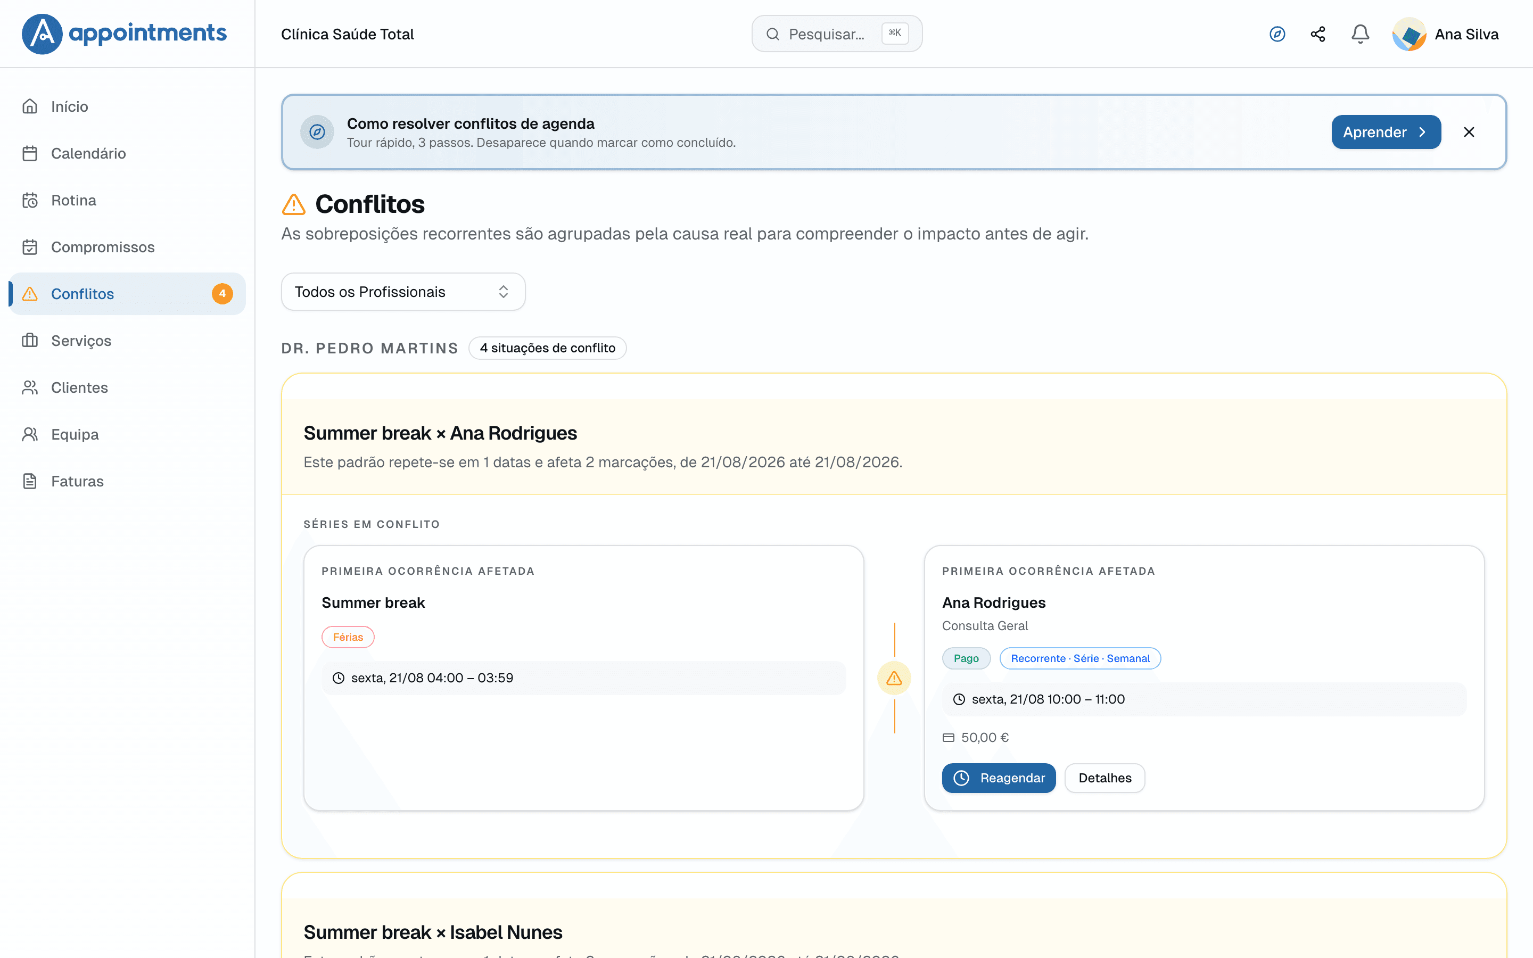The height and width of the screenshot is (958, 1533).
Task: Dismiss the conflict tour banner
Action: click(1469, 132)
